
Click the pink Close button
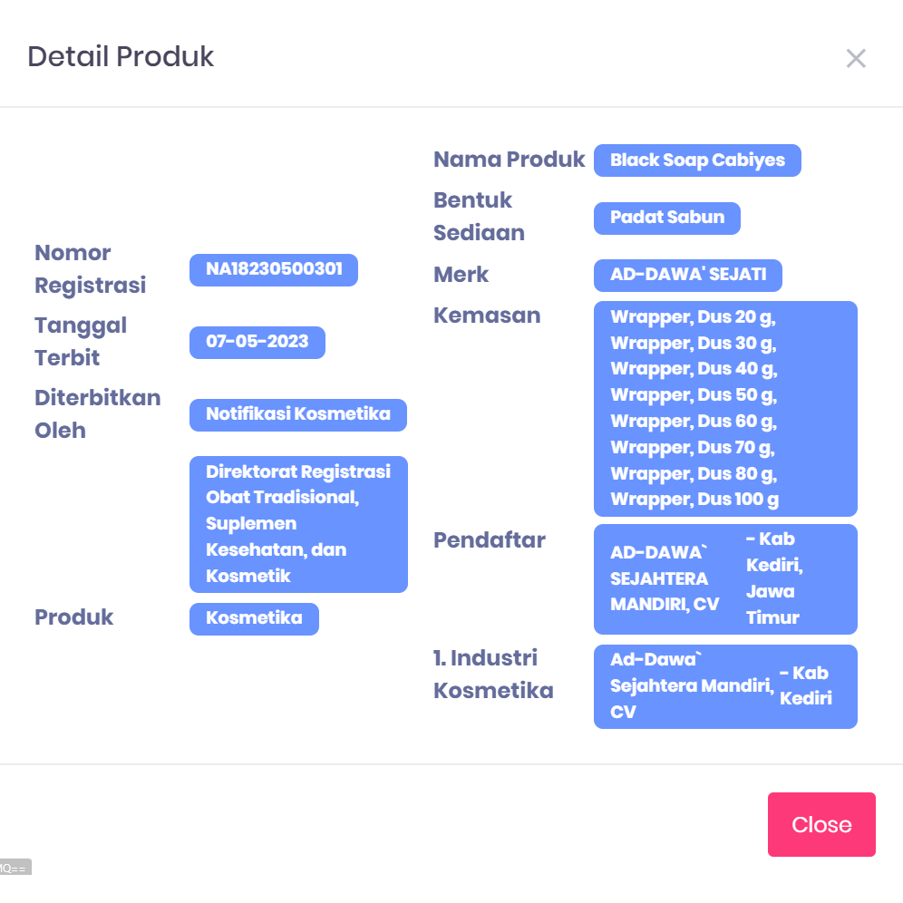(x=821, y=824)
